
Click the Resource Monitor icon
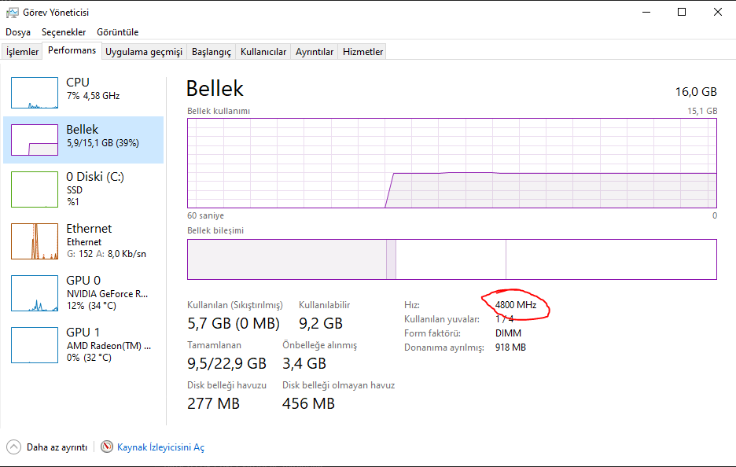108,447
